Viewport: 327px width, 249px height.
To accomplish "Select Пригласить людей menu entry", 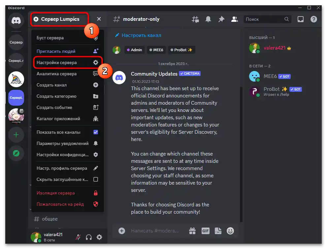I will click(67, 51).
